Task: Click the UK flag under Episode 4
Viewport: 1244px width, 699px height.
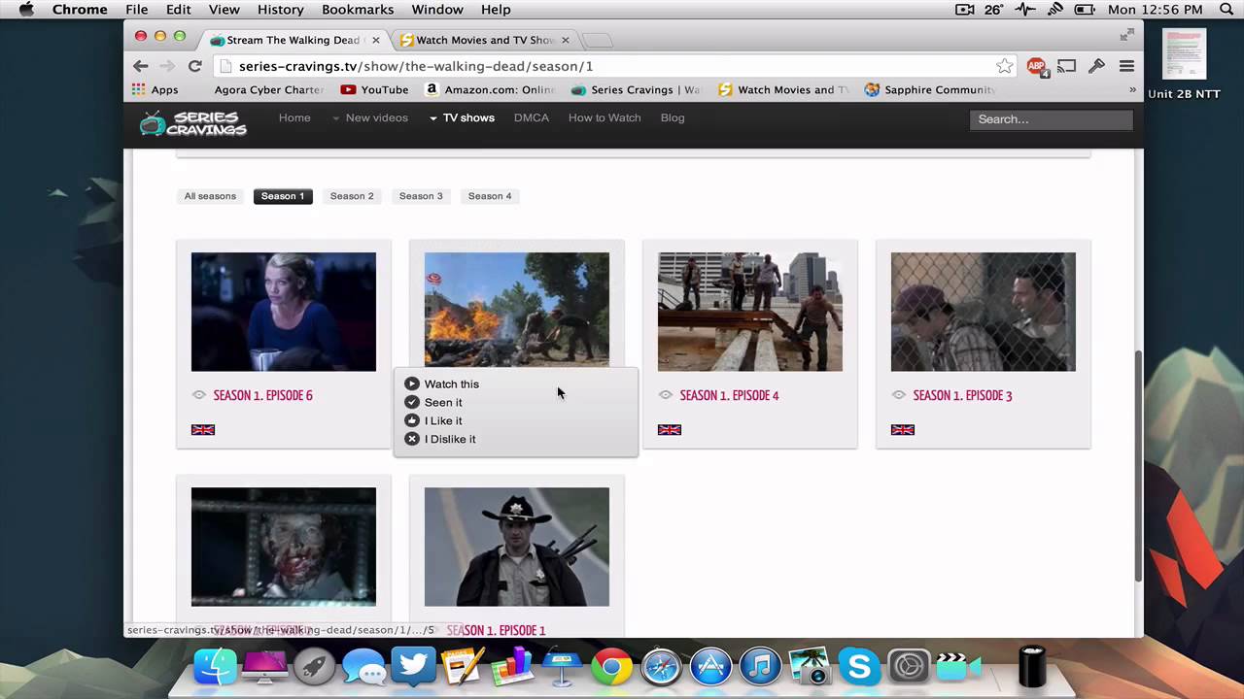Action: pos(670,429)
